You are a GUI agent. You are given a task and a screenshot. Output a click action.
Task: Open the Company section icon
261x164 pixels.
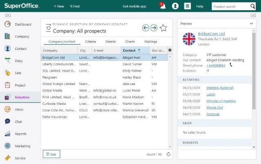[7, 36]
